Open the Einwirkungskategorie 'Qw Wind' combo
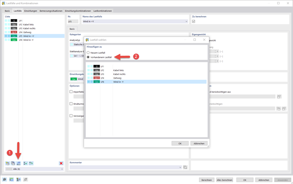 (77, 79)
